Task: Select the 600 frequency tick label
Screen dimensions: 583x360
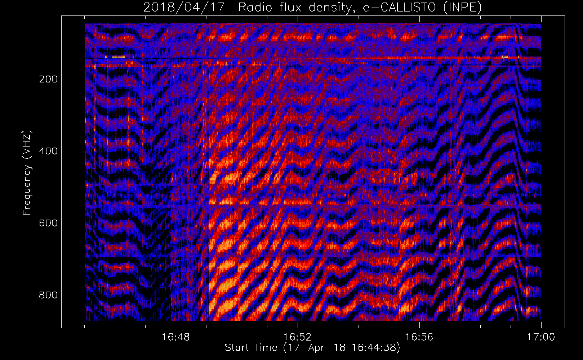Action: 48,223
